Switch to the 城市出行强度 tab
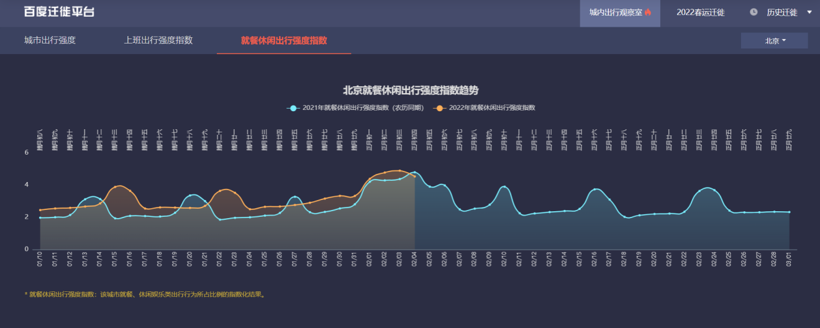Image resolution: width=820 pixels, height=328 pixels. (50, 40)
